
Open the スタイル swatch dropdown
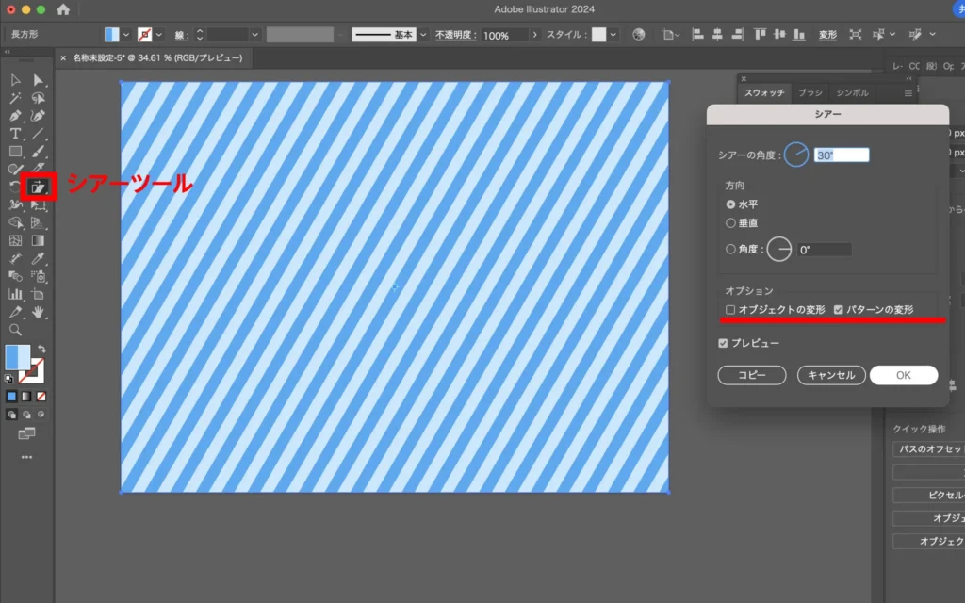click(x=613, y=35)
